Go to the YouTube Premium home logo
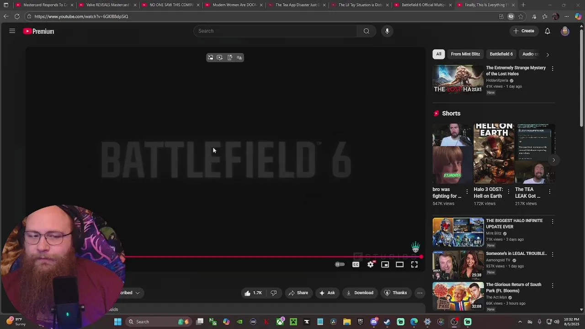 pyautogui.click(x=39, y=31)
